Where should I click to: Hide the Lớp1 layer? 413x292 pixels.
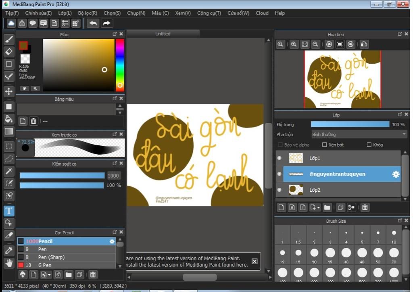(280, 158)
